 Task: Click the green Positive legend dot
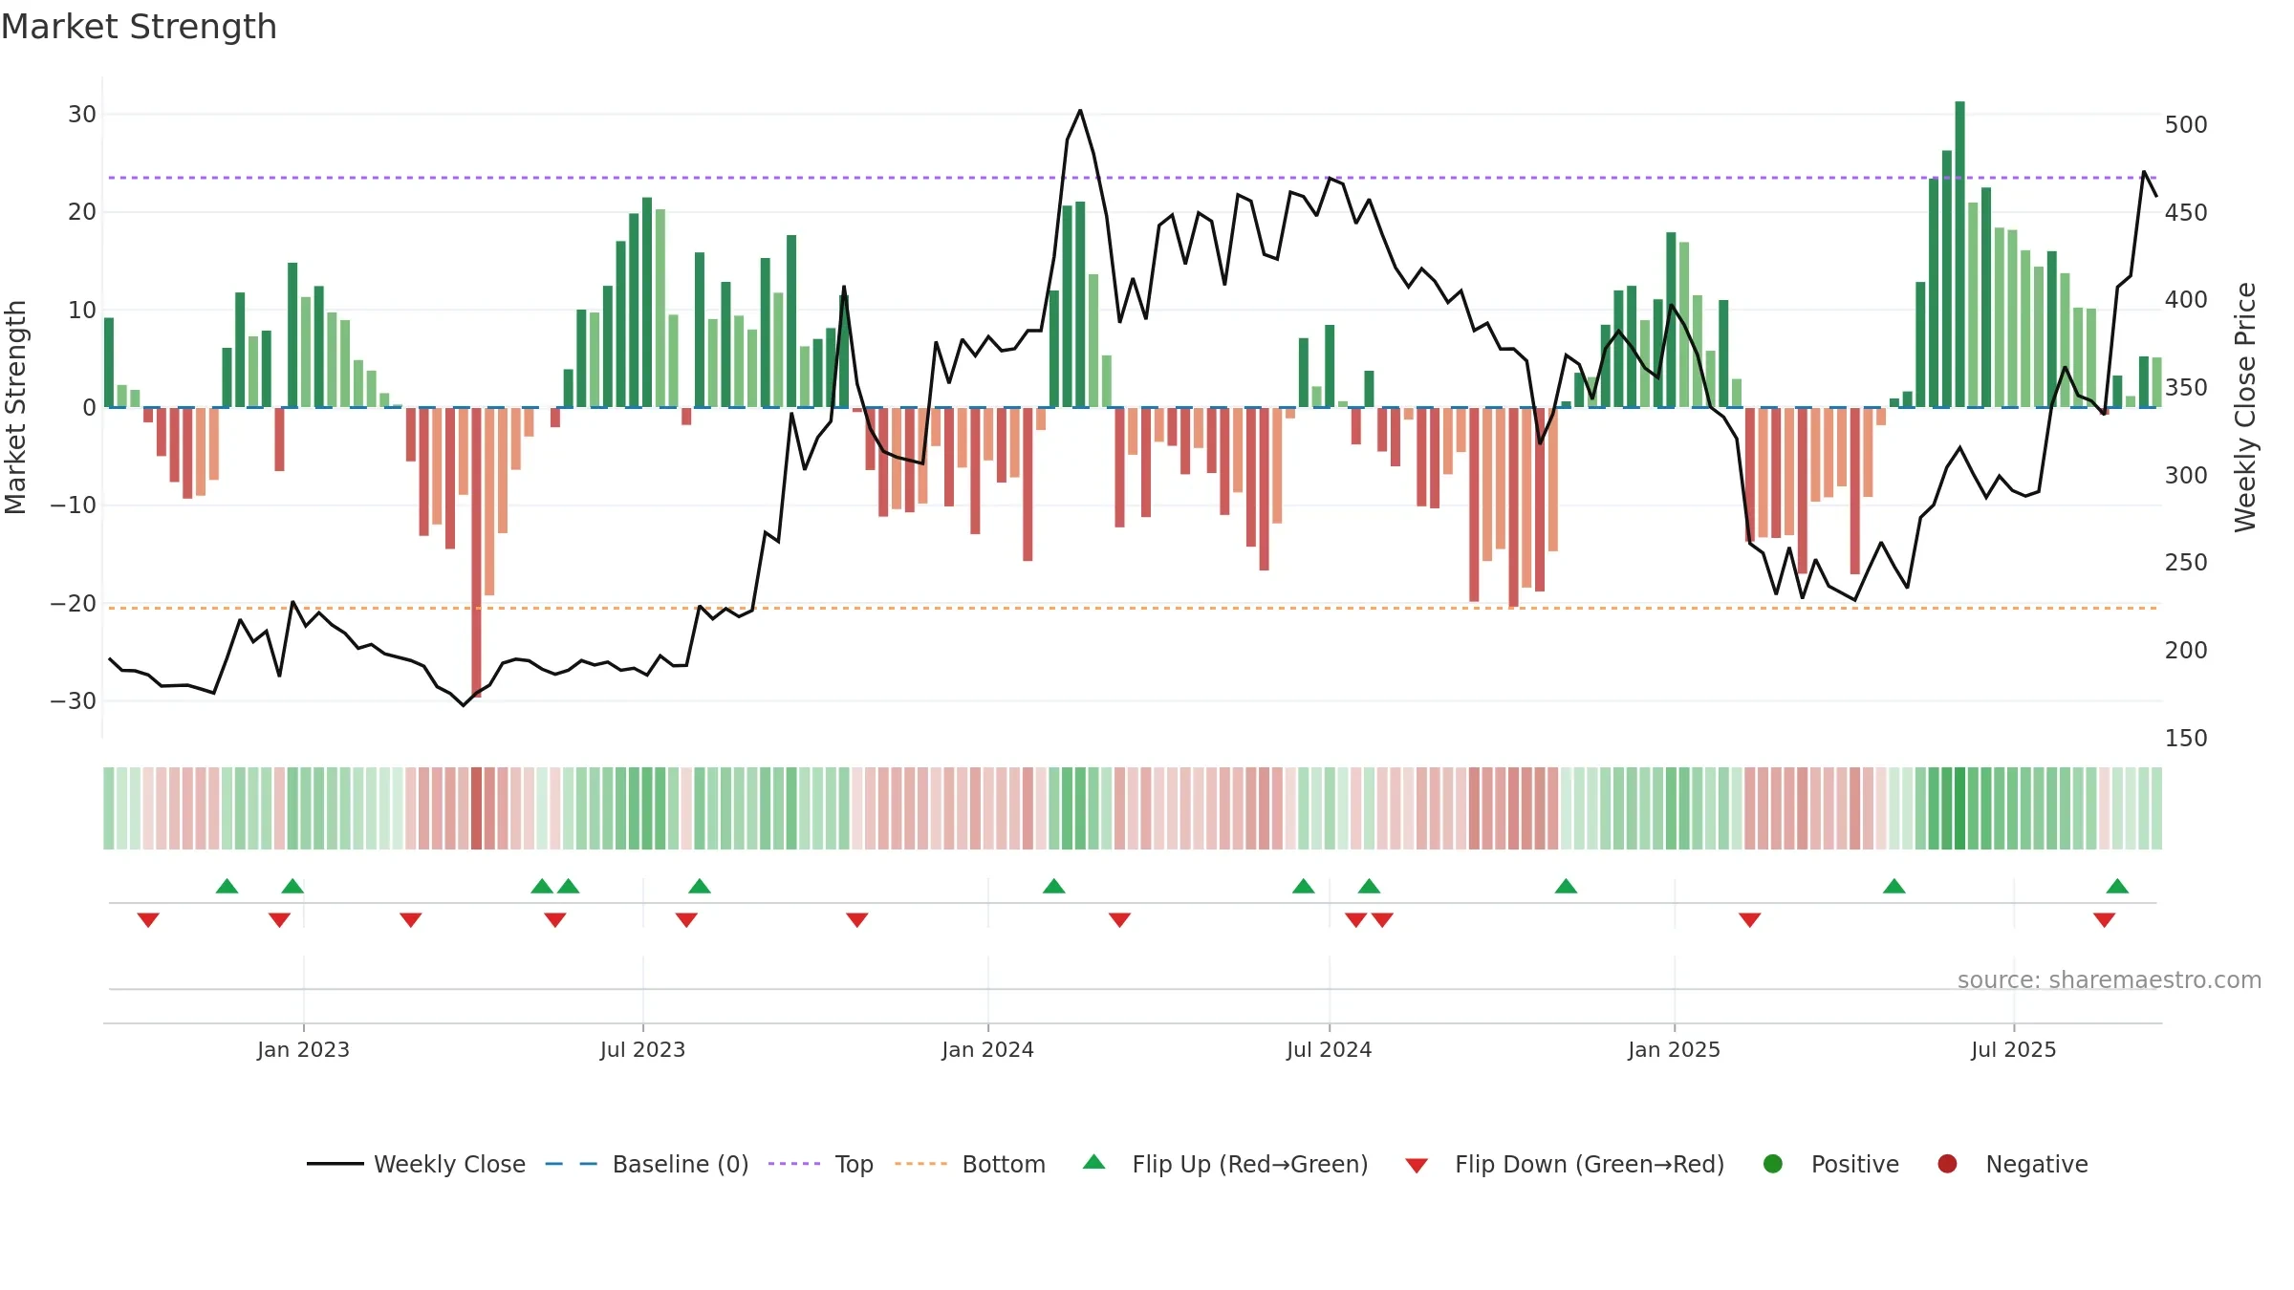[1773, 1164]
